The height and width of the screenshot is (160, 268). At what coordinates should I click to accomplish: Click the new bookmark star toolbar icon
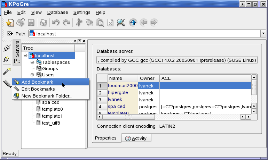click(10, 23)
